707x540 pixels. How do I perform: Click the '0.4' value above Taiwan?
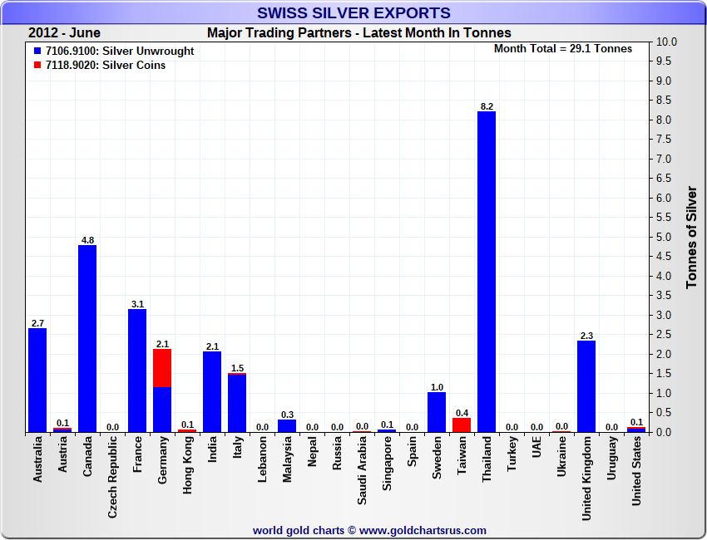(x=462, y=413)
